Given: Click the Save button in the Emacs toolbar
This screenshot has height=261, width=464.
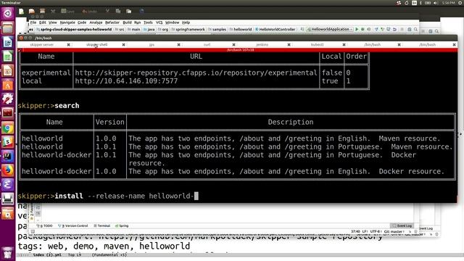Looking at the screenshot, I should [67, 12].
